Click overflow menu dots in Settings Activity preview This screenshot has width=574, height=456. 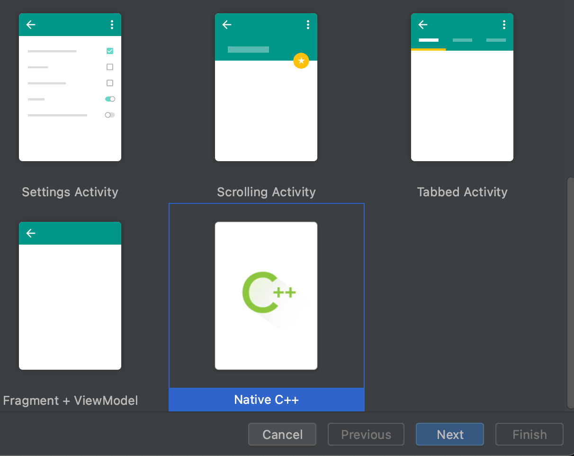point(112,25)
